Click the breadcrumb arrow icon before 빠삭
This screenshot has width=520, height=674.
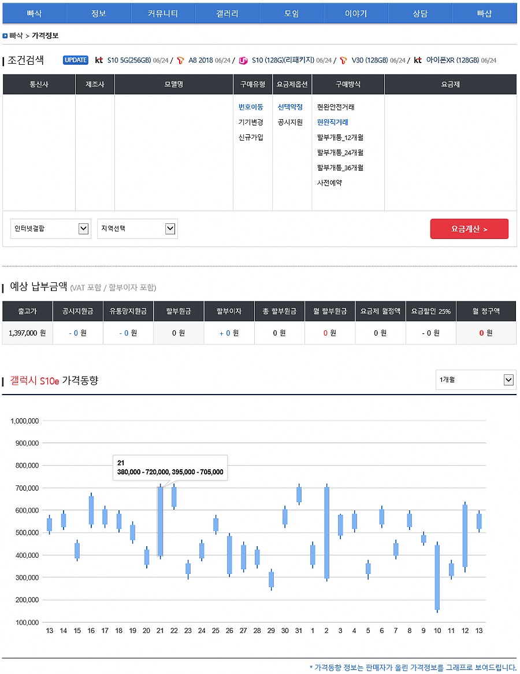click(5, 36)
